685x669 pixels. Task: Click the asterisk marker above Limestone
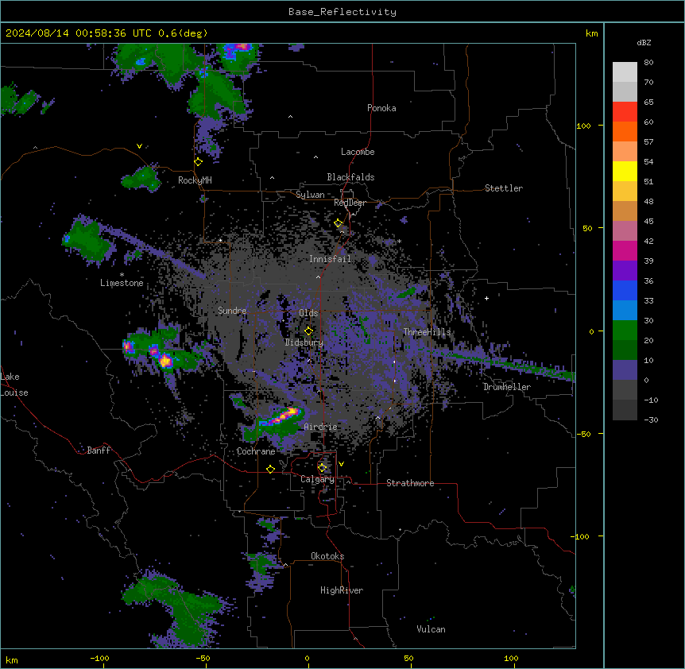pos(122,275)
